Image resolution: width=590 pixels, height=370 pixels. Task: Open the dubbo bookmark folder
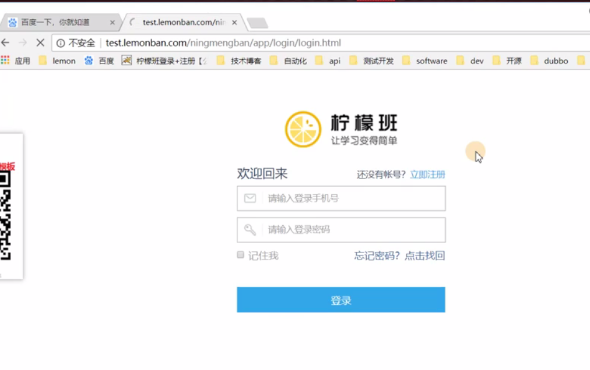point(549,61)
